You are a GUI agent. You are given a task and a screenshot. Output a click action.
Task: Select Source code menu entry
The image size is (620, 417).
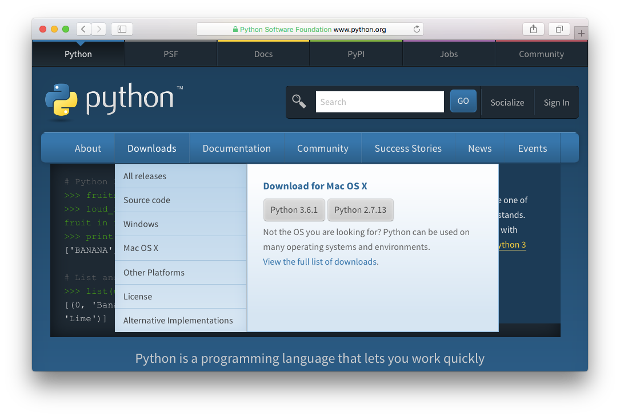(181, 200)
